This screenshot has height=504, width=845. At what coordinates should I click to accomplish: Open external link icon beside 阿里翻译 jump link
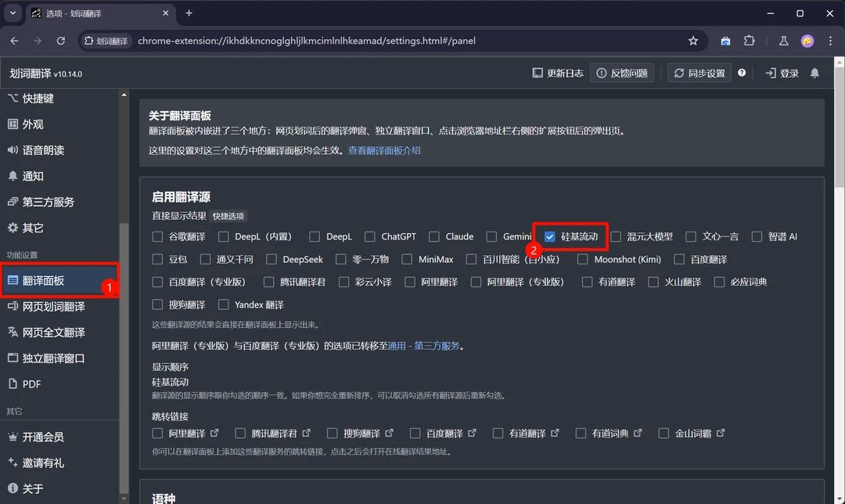point(214,433)
